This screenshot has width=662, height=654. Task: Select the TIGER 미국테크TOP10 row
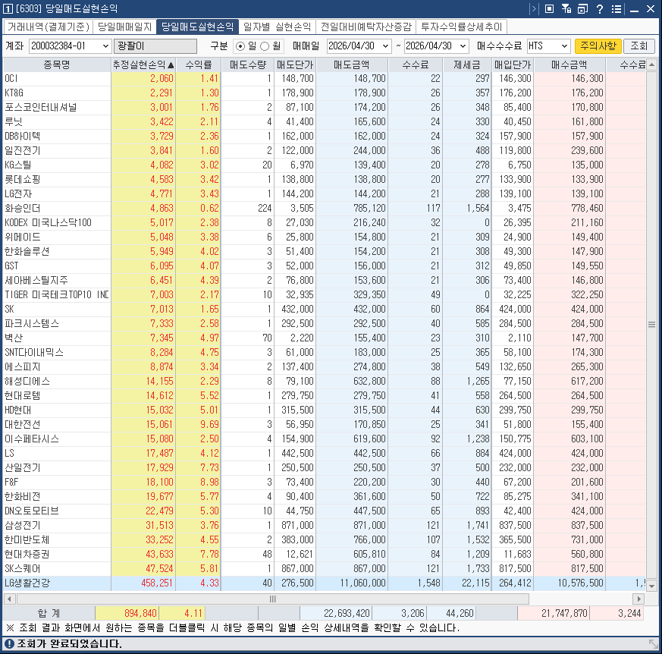325,294
